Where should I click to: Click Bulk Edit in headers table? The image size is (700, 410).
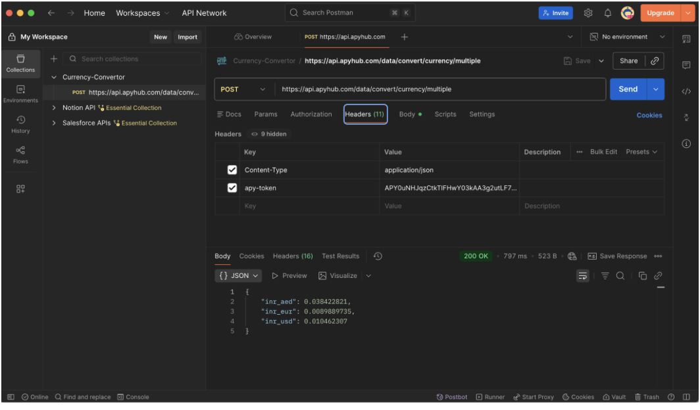coord(603,152)
